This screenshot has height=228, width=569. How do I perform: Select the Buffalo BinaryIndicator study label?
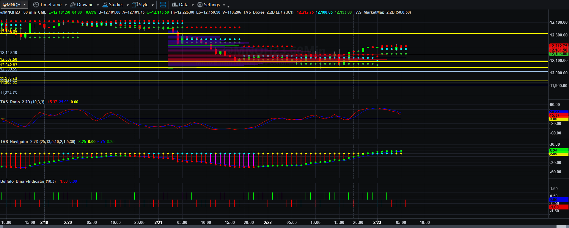(x=28, y=181)
